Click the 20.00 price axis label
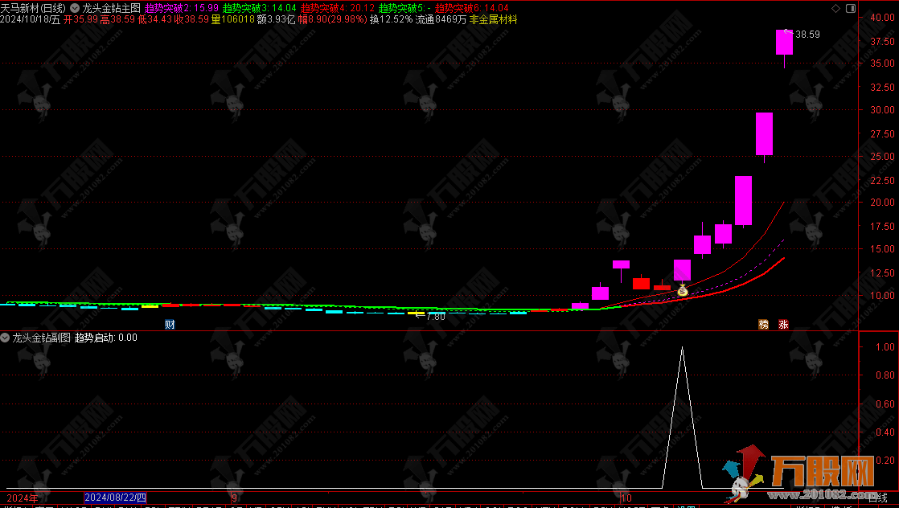The image size is (899, 508). point(882,202)
